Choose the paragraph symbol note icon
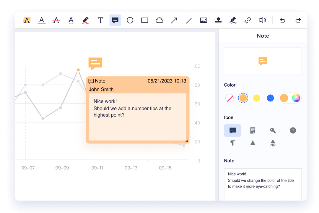 point(233,143)
